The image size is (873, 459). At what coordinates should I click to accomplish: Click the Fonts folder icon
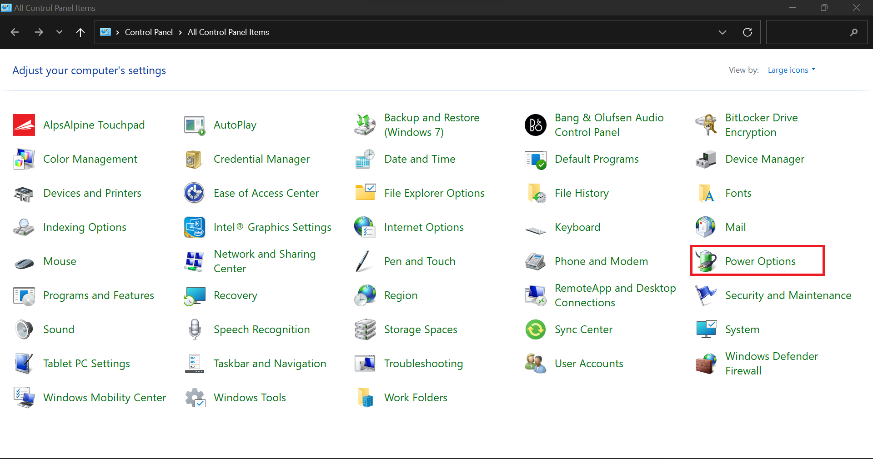[706, 193]
